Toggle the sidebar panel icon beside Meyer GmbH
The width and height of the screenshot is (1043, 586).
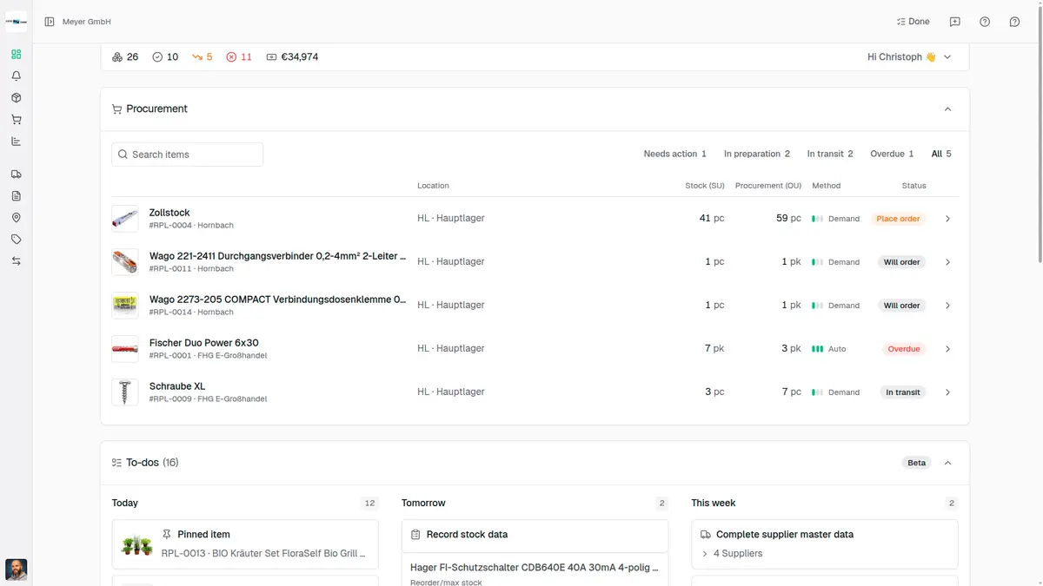50,22
